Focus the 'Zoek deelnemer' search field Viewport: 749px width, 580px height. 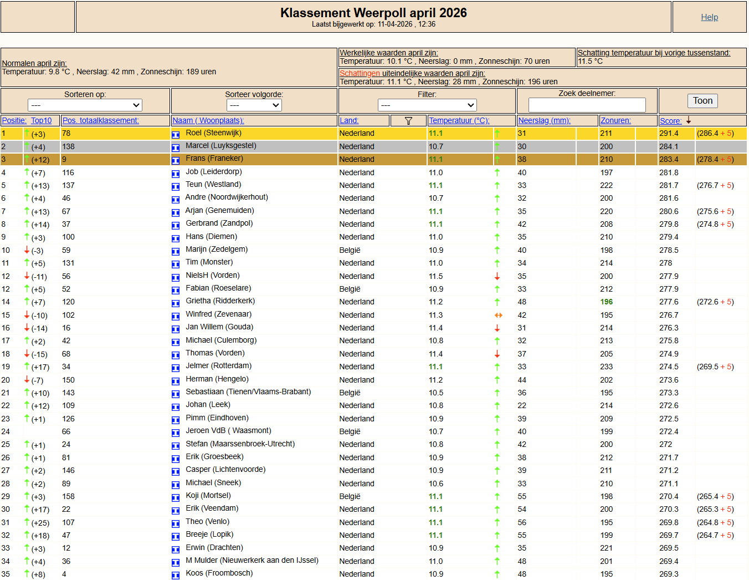point(587,105)
